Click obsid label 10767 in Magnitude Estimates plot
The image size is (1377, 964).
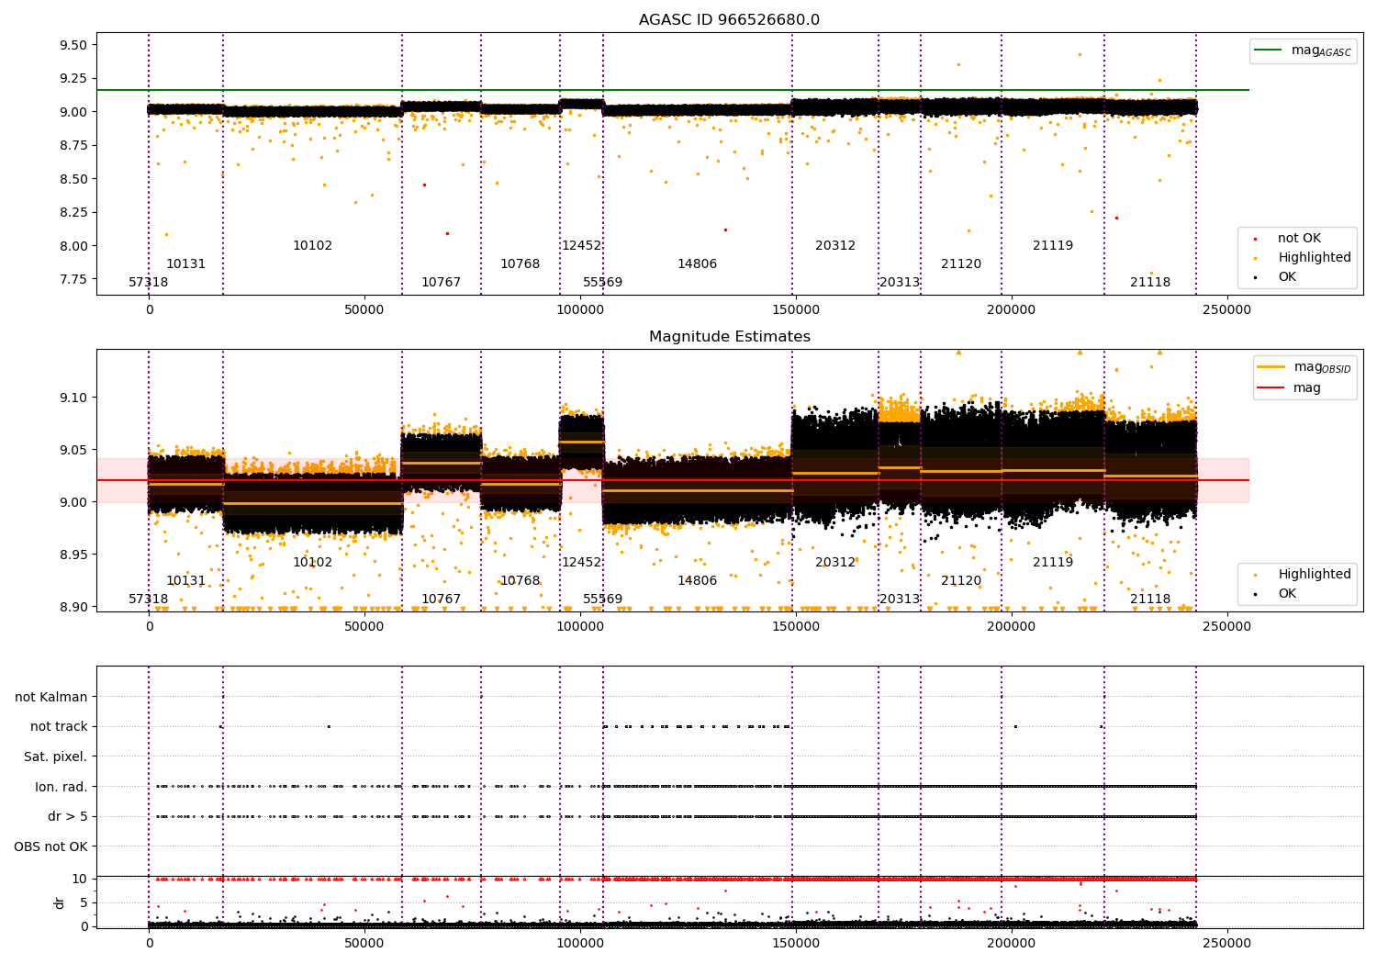[x=442, y=599]
